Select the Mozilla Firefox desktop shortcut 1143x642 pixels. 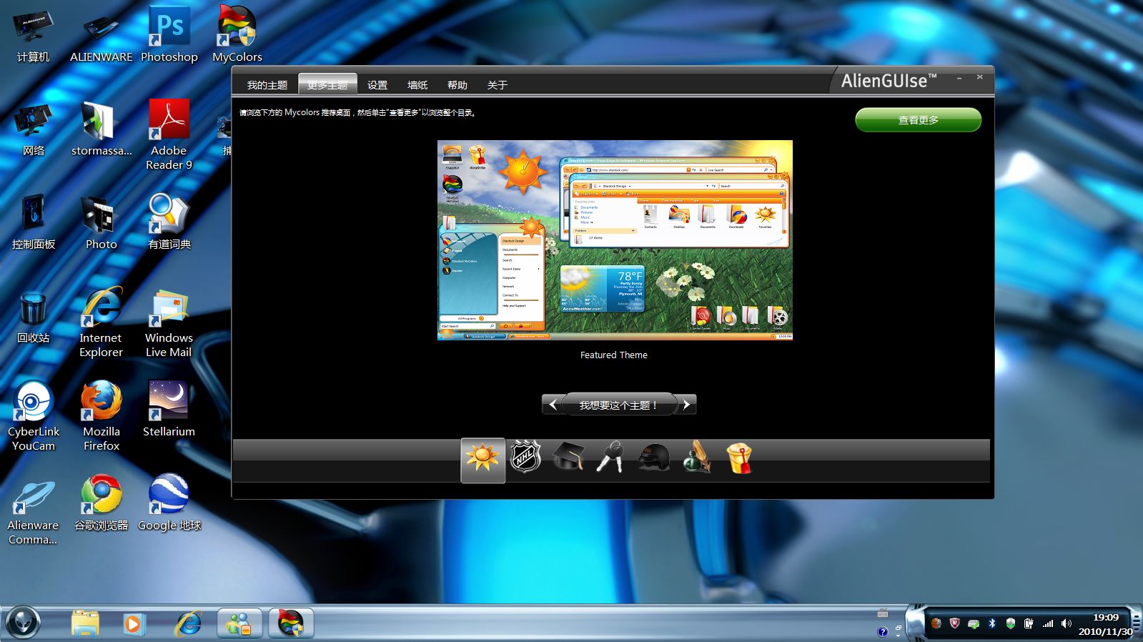[102, 417]
